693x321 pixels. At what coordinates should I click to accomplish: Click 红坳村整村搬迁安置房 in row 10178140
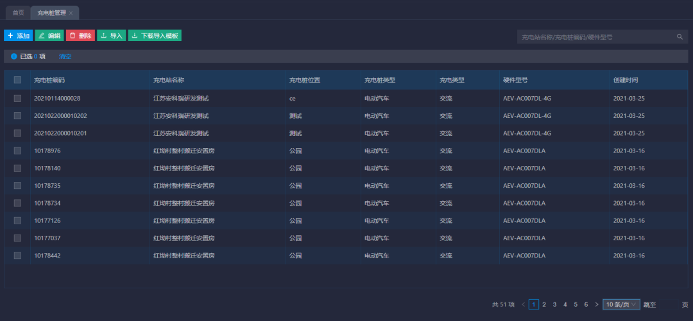point(184,169)
